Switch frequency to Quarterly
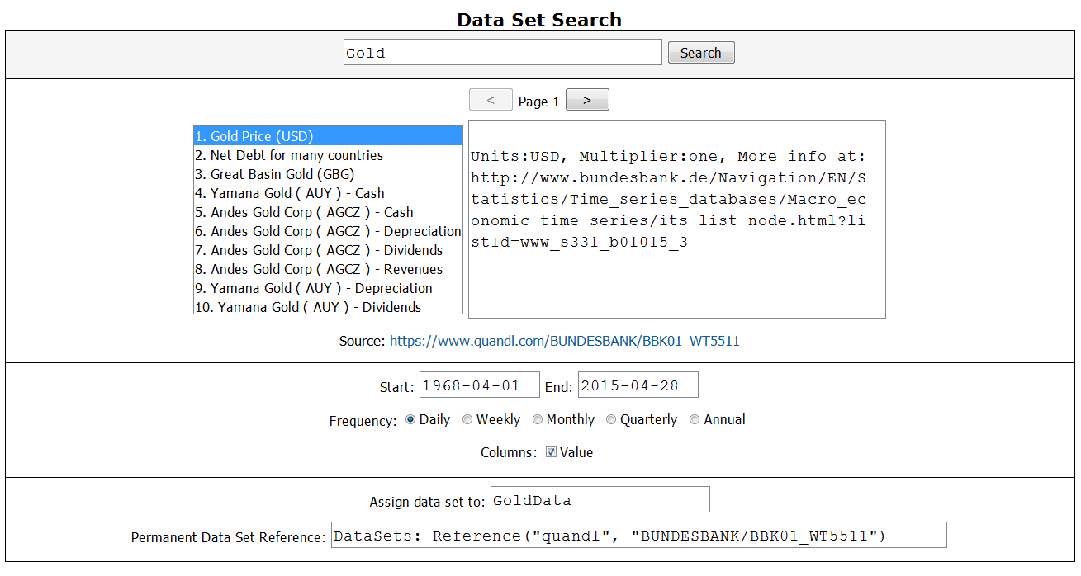This screenshot has width=1081, height=576. [x=611, y=419]
